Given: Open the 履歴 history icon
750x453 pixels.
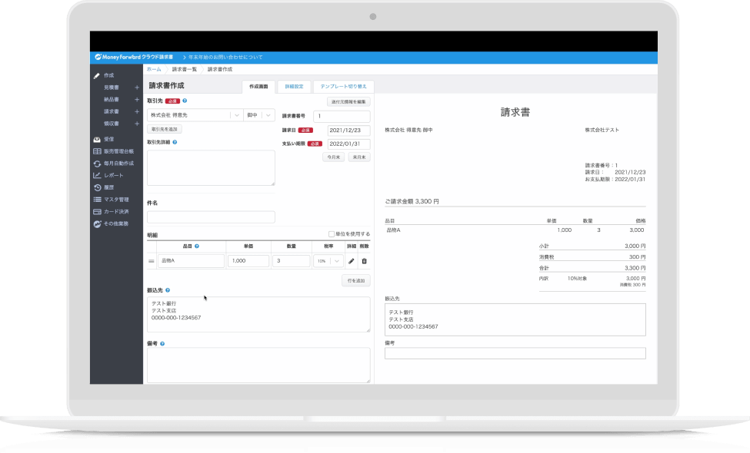Looking at the screenshot, I should [x=97, y=187].
